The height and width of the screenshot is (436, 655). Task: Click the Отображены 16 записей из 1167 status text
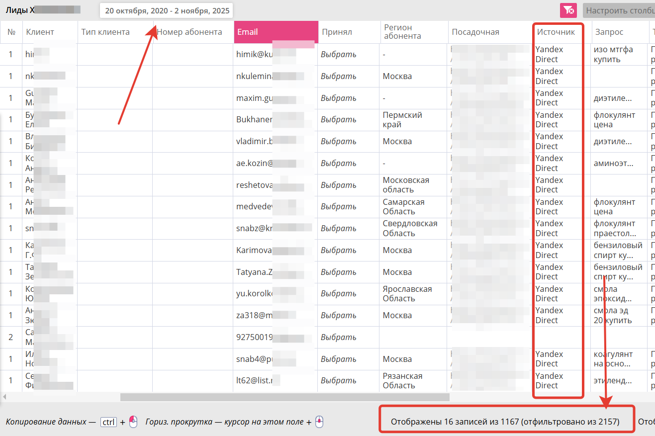click(505, 422)
